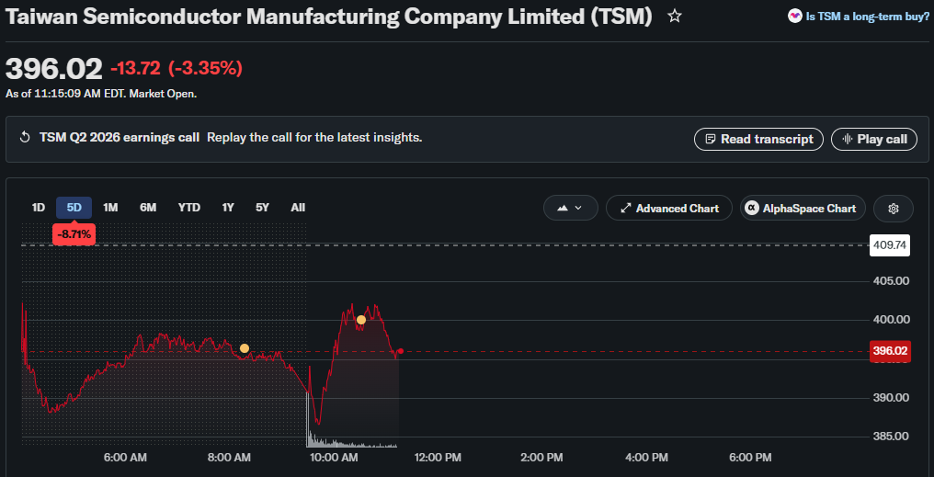Click the 390.00 price axis label
The height and width of the screenshot is (477, 934).
point(891,397)
